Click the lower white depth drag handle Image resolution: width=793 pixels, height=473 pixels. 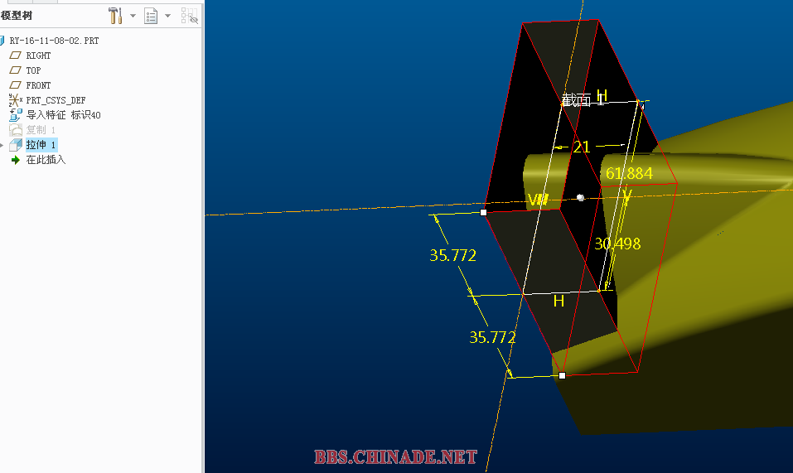pyautogui.click(x=562, y=375)
